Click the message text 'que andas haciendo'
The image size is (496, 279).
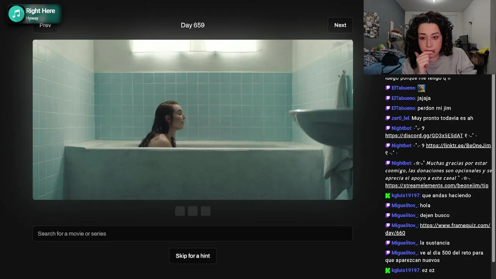(x=446, y=196)
